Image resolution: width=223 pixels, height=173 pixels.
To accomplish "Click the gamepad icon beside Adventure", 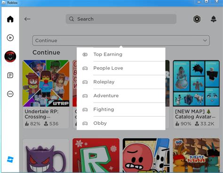I will pyautogui.click(x=85, y=96).
